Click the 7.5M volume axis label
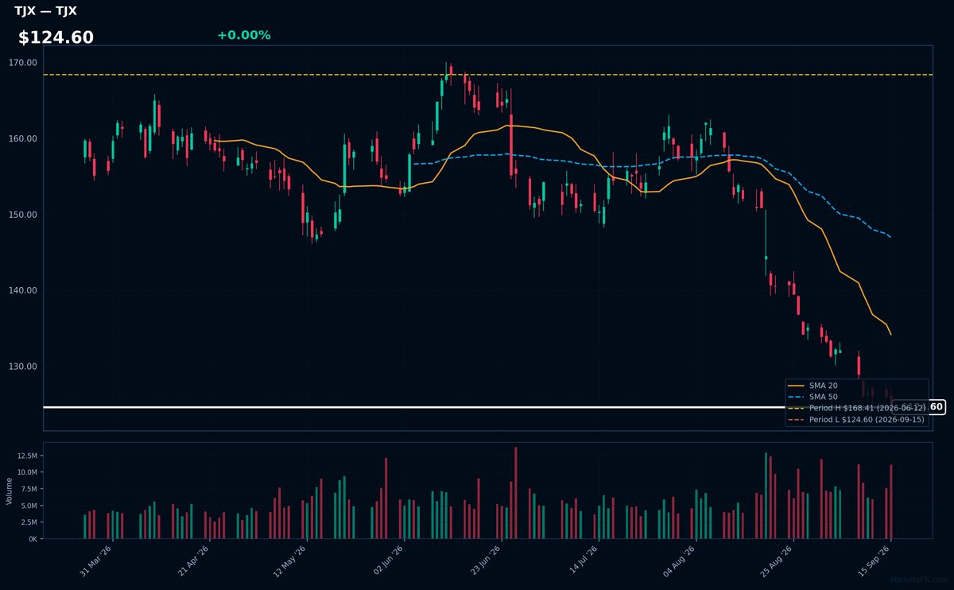Image resolution: width=954 pixels, height=590 pixels. (x=28, y=489)
